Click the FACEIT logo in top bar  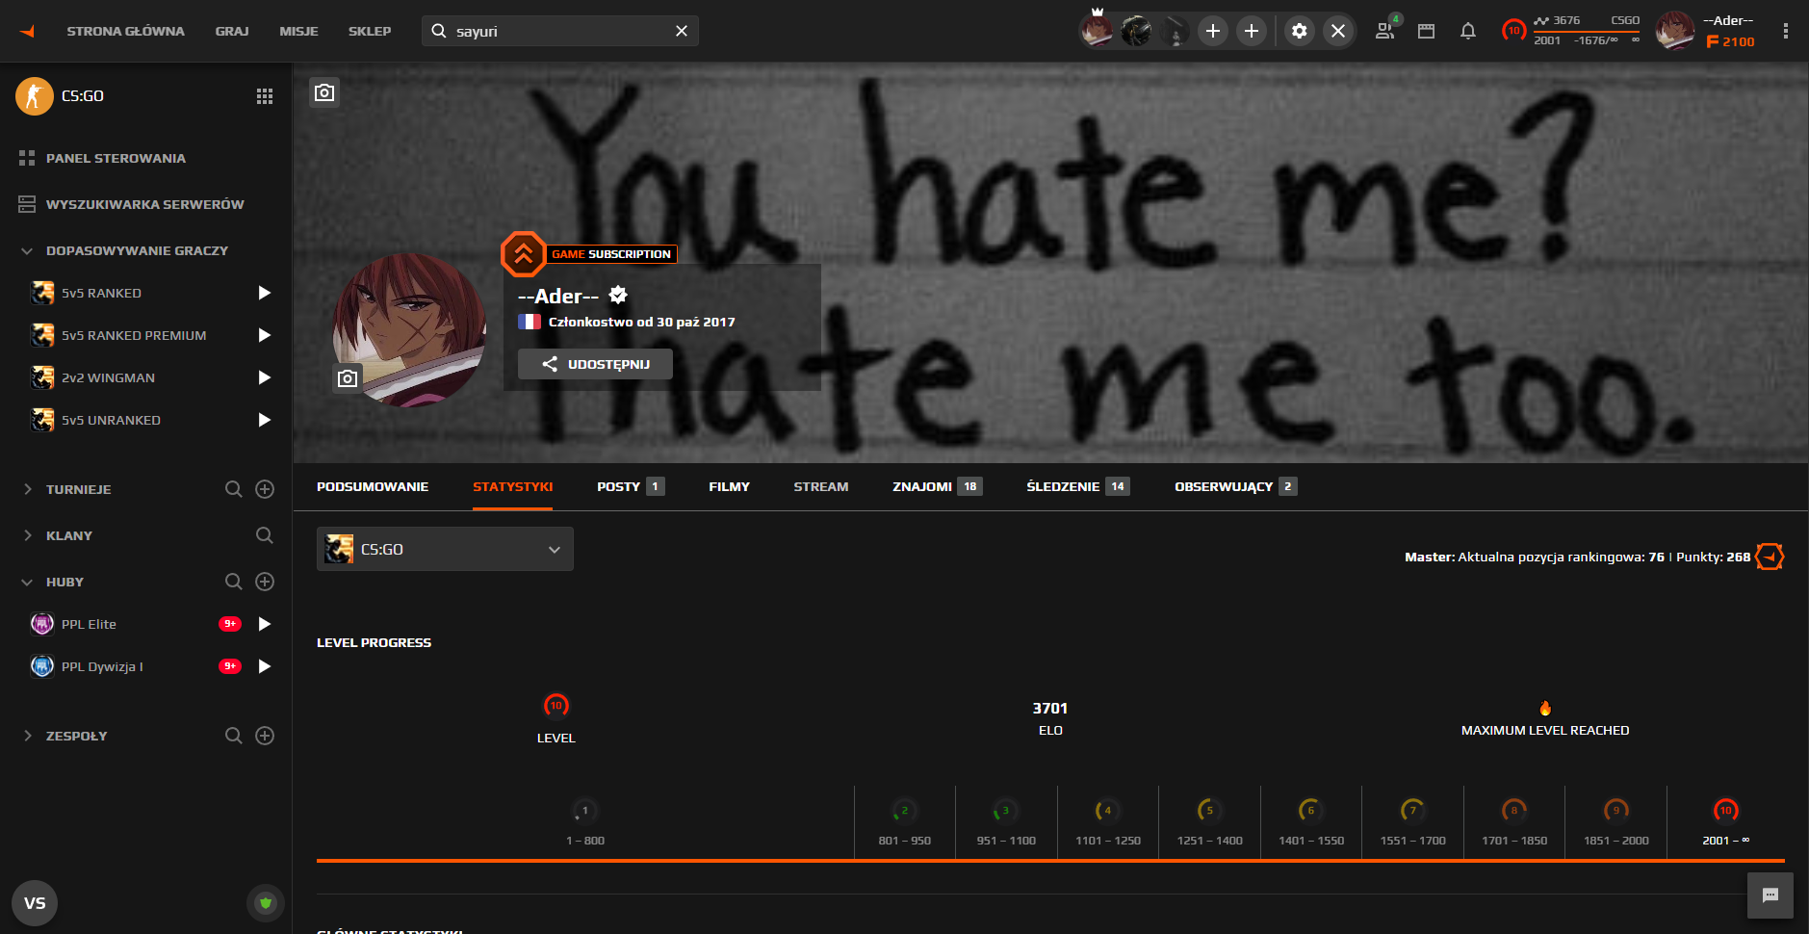coord(28,31)
